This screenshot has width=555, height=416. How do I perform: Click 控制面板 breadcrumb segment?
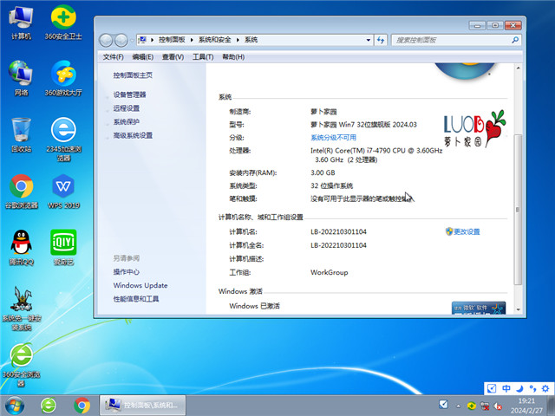pyautogui.click(x=172, y=40)
